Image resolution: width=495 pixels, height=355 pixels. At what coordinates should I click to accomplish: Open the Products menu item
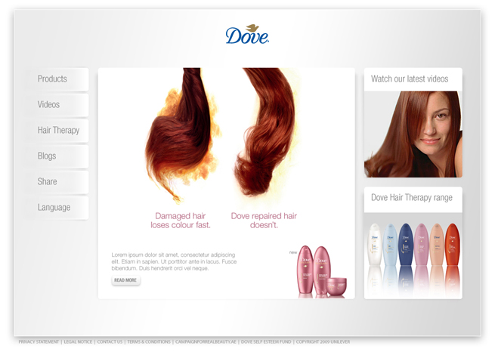(57, 79)
